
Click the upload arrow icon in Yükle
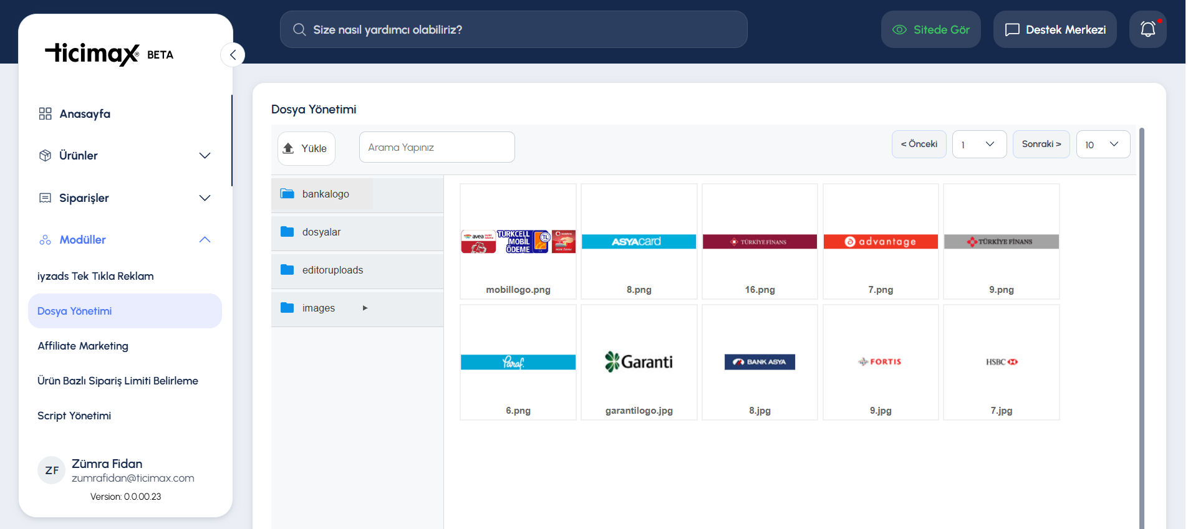coord(288,148)
